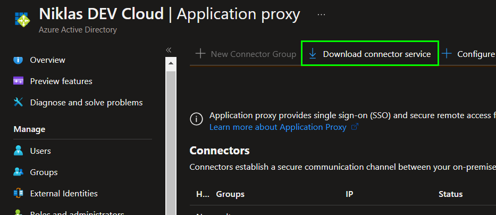Viewport: 496px width, 215px height.
Task: Open the Overview menu item
Action: (47, 60)
